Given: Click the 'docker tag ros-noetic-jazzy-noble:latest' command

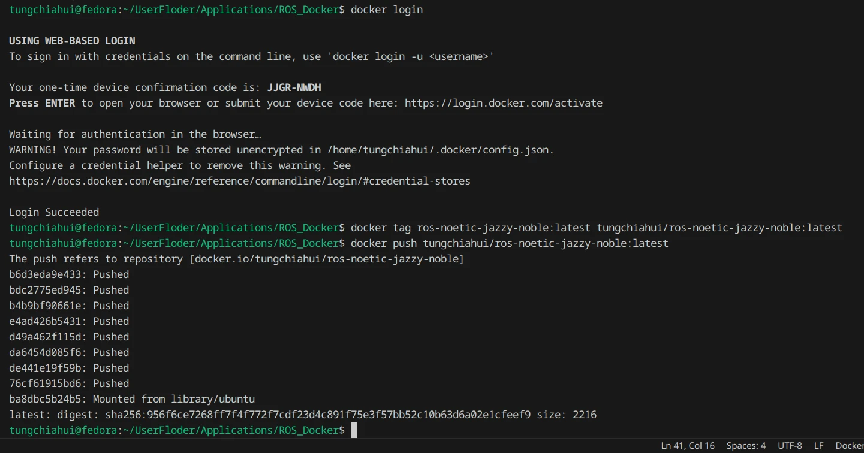Looking at the screenshot, I should tap(471, 228).
